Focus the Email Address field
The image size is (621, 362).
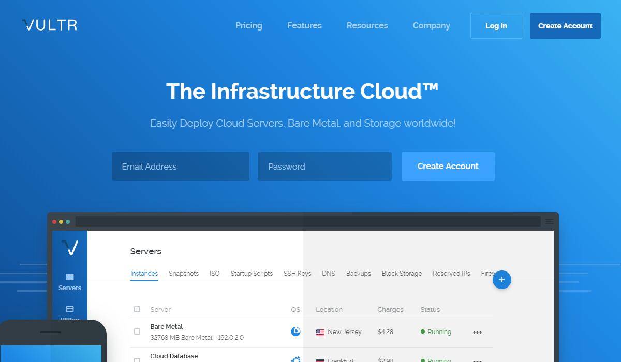click(181, 167)
